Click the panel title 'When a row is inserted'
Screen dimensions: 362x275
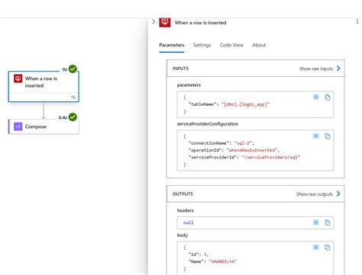(x=200, y=23)
